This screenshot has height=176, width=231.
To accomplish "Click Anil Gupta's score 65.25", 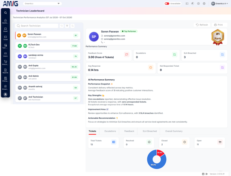I will (74, 67).
